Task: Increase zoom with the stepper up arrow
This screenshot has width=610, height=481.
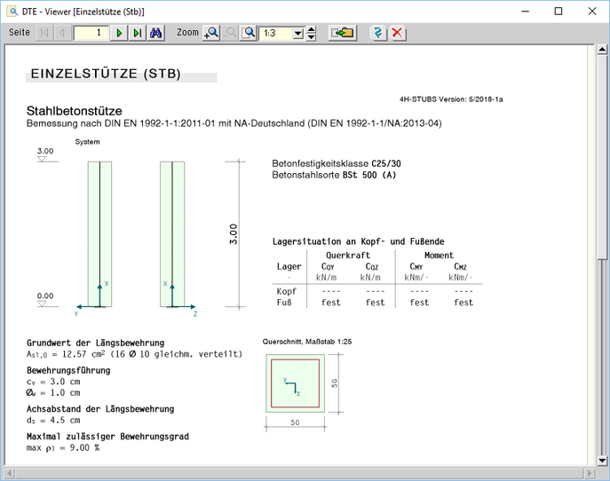Action: pos(311,29)
